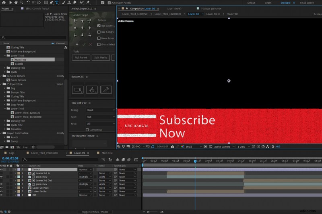Open the Twitch layer Normal blending mode dropdown

point(85,169)
